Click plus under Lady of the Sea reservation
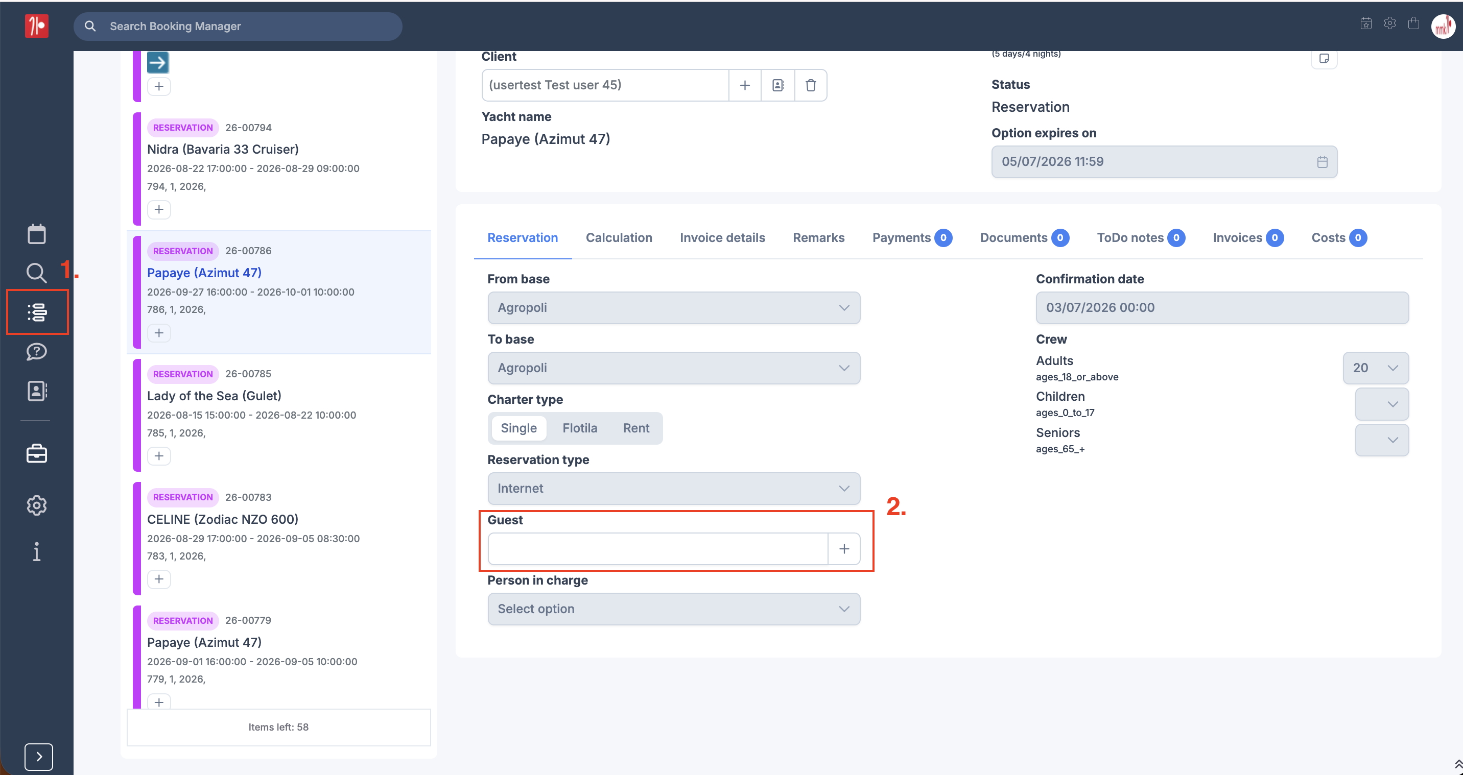The height and width of the screenshot is (775, 1463). (159, 456)
